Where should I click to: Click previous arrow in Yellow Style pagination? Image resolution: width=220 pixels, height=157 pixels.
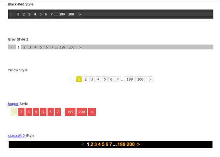pyautogui.click(x=72, y=79)
